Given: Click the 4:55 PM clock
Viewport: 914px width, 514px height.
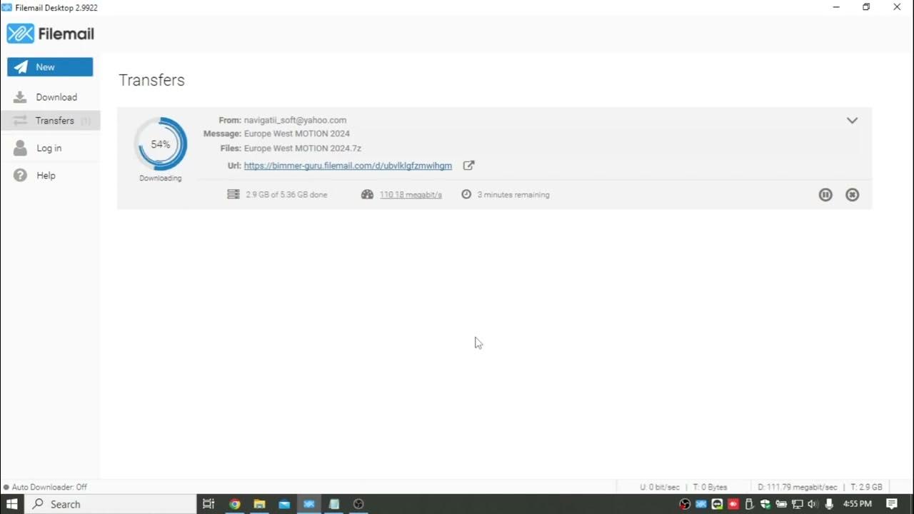Looking at the screenshot, I should 858,504.
